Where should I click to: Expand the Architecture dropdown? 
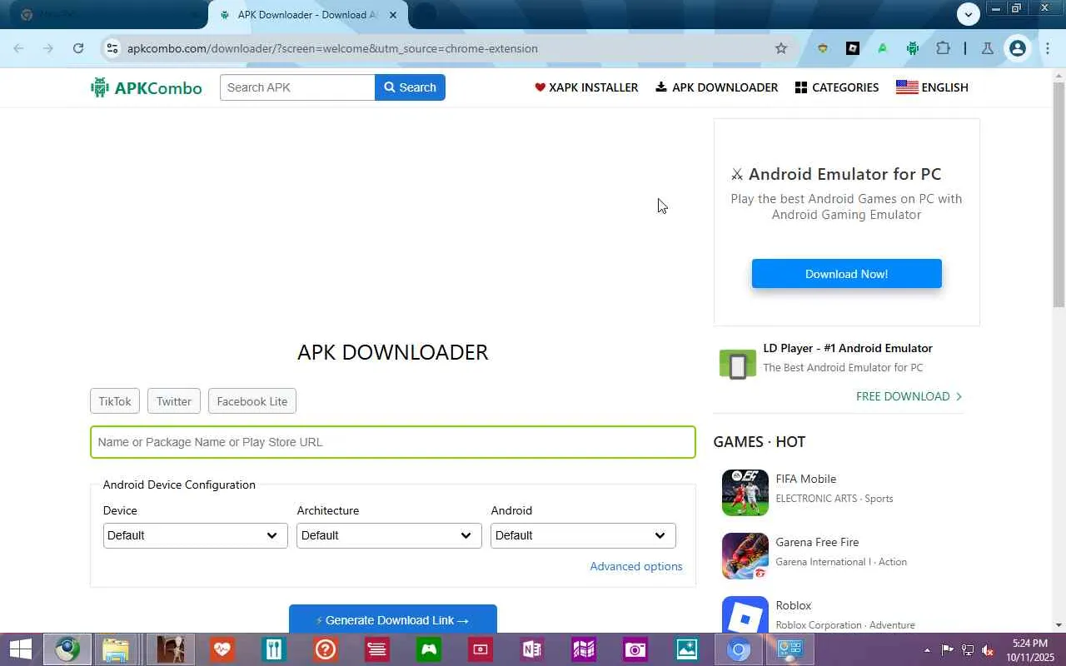coord(389,535)
